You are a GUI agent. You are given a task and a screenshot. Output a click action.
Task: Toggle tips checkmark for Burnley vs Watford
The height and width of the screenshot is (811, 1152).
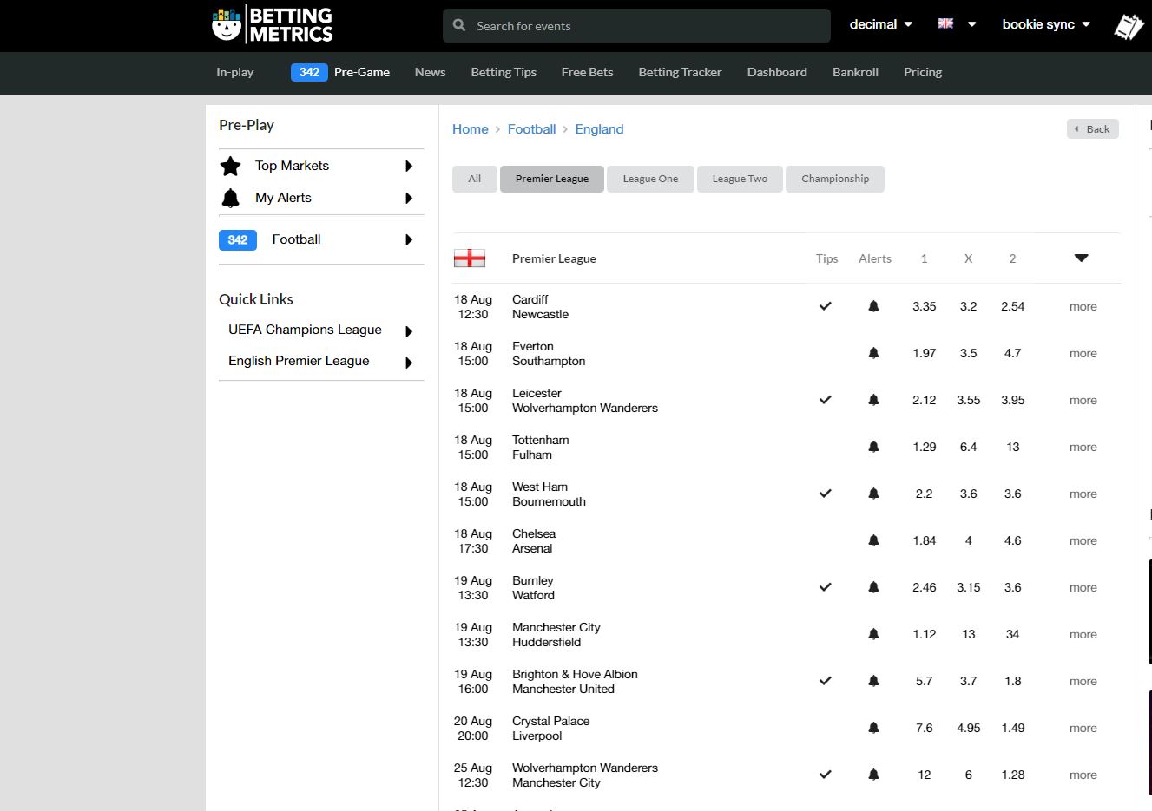[x=826, y=587]
